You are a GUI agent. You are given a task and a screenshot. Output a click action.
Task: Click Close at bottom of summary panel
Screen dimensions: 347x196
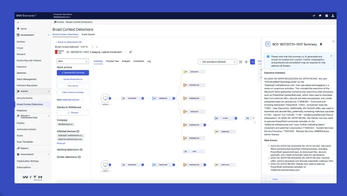[x=275, y=179]
